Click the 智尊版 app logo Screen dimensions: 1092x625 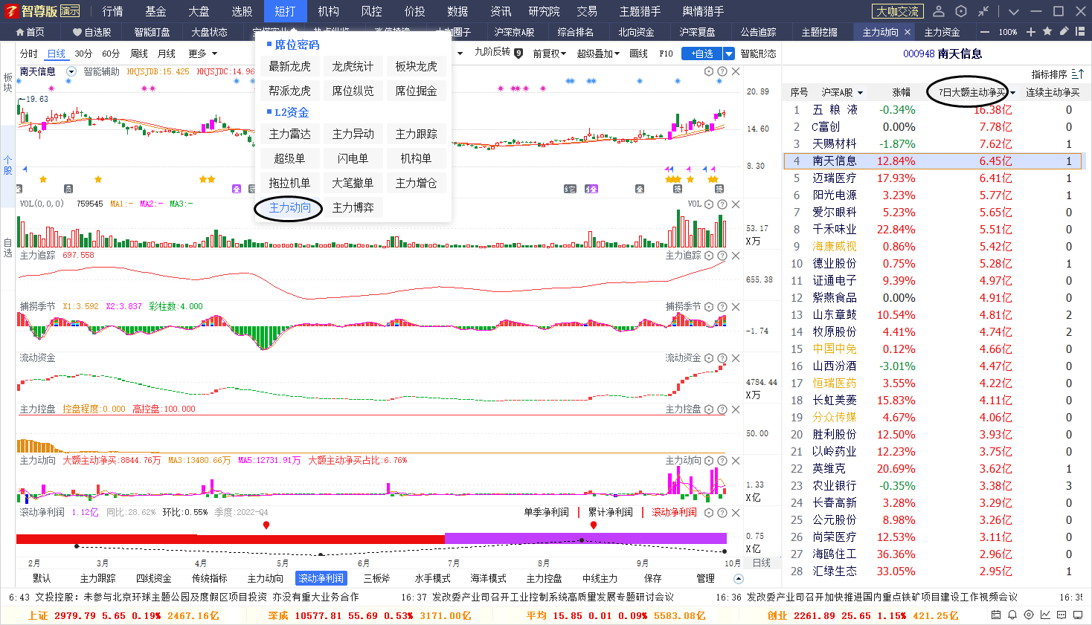[x=41, y=11]
